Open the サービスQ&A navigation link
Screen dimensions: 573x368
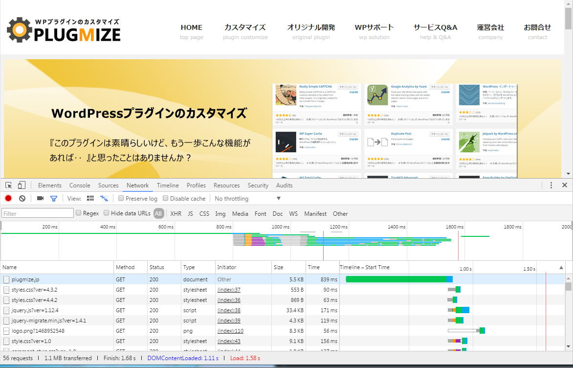(x=435, y=31)
